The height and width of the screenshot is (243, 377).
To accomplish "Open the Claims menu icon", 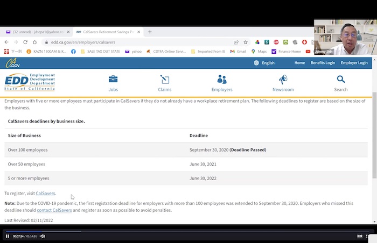I will pyautogui.click(x=165, y=83).
